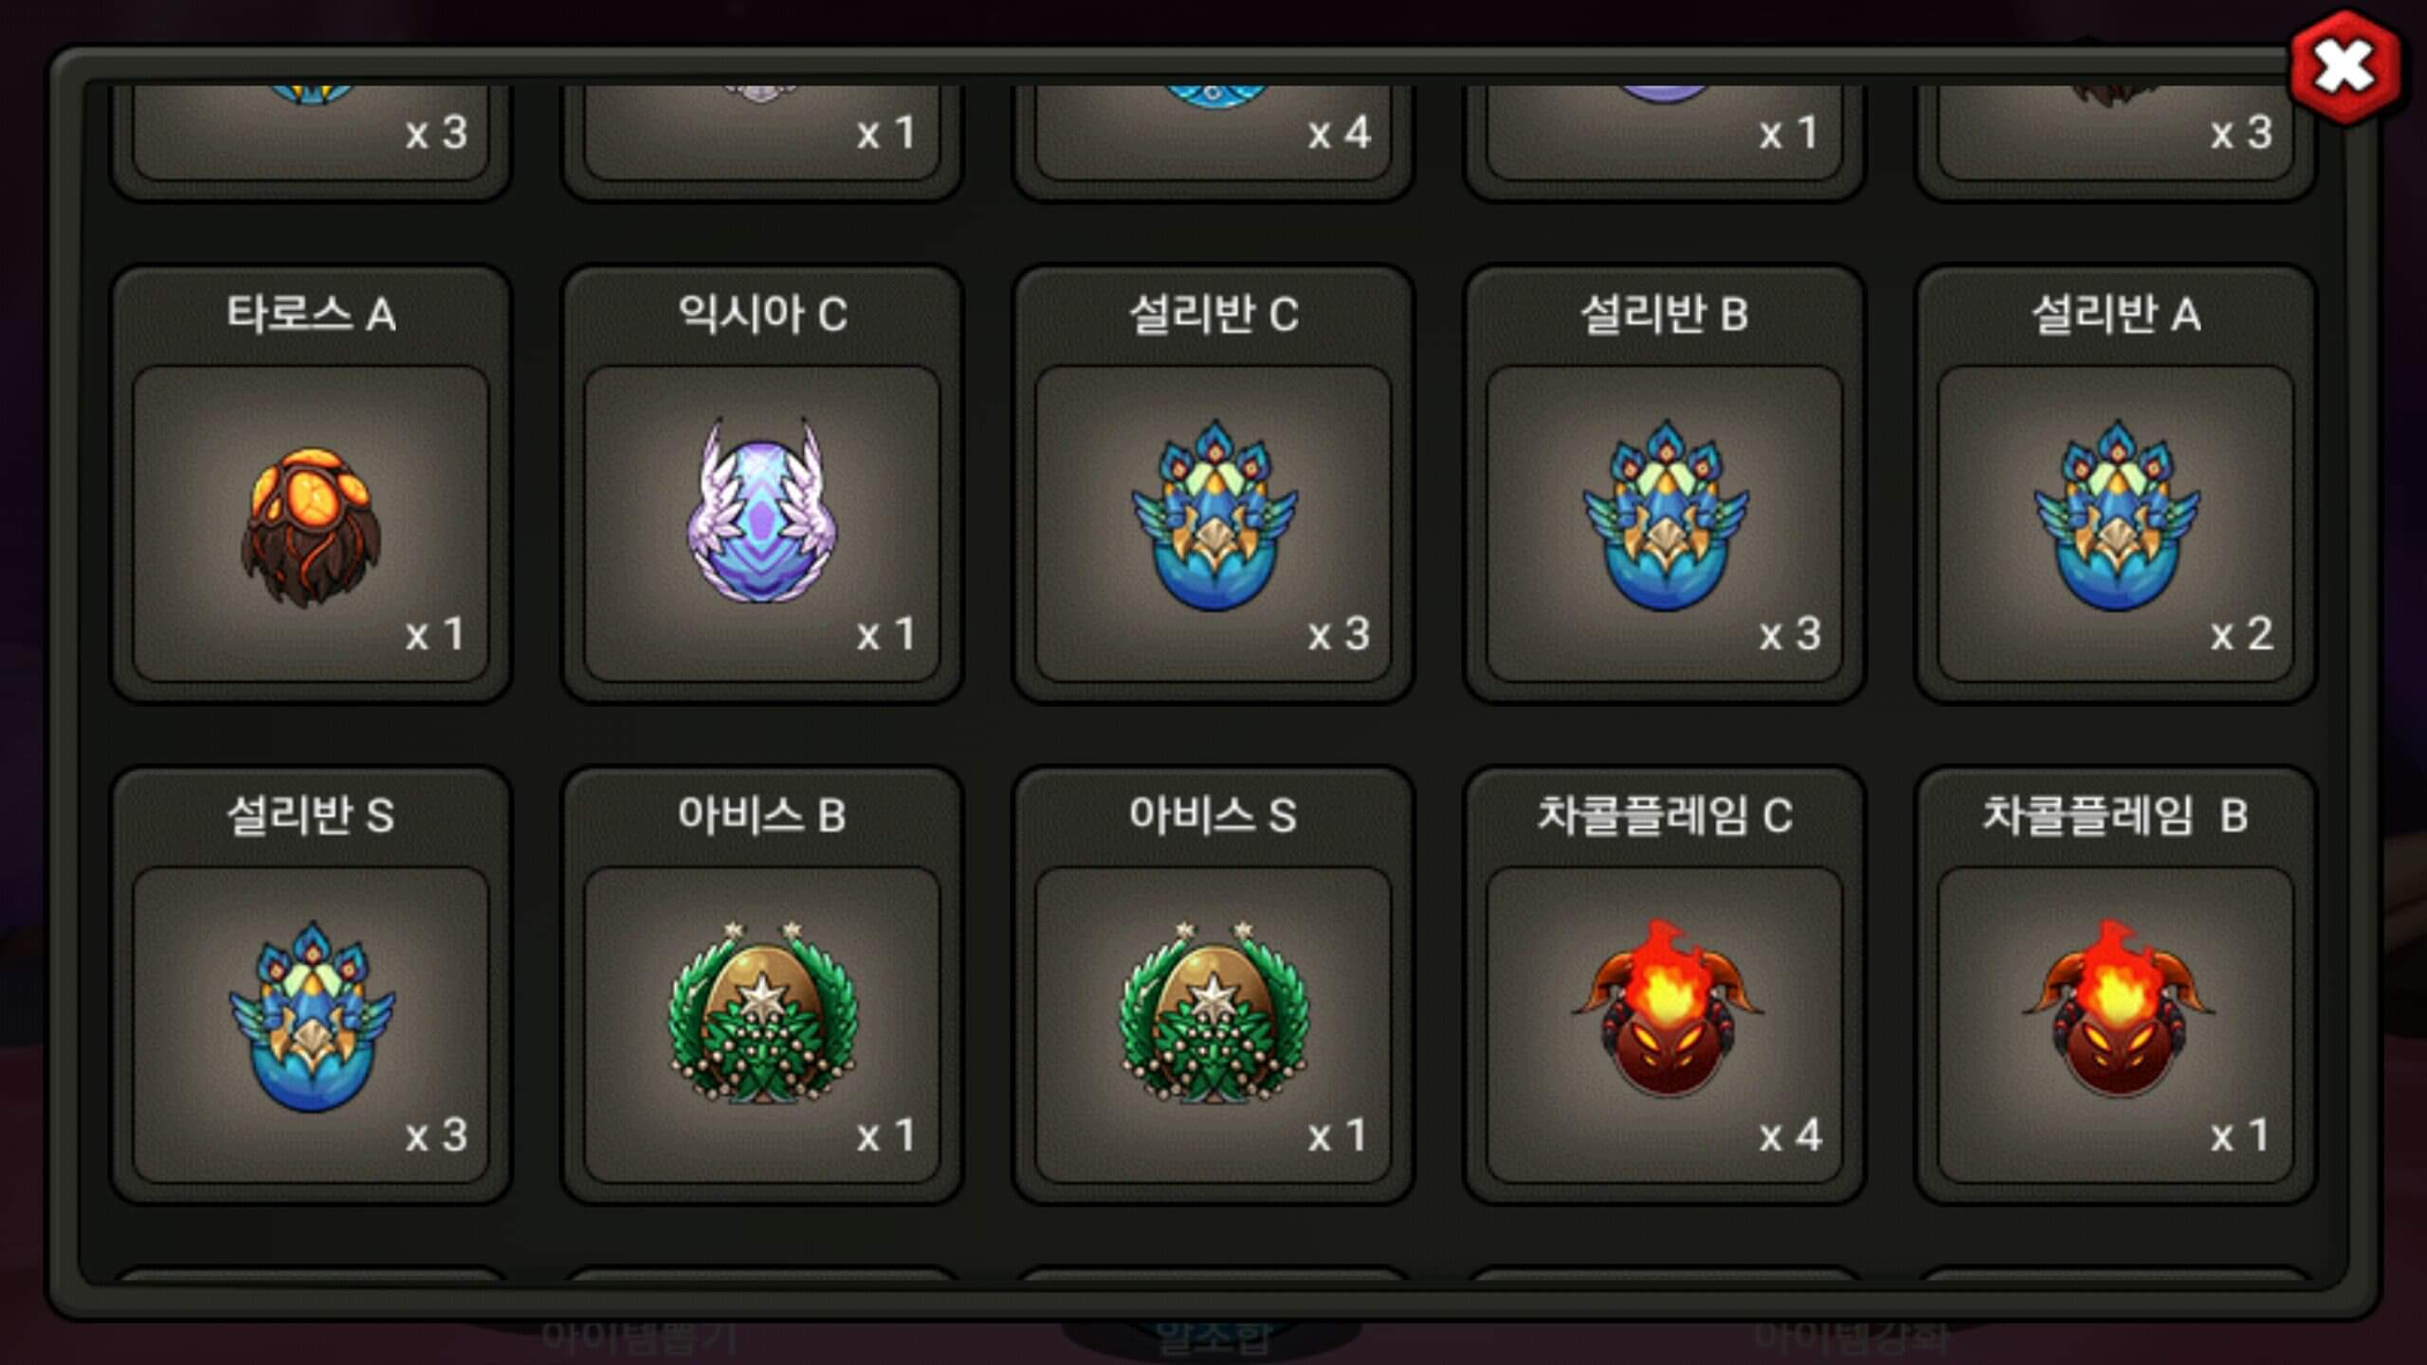Open the dimmed 아이템뽑기 button
Image resolution: width=2427 pixels, height=1365 pixels.
pyautogui.click(x=639, y=1338)
